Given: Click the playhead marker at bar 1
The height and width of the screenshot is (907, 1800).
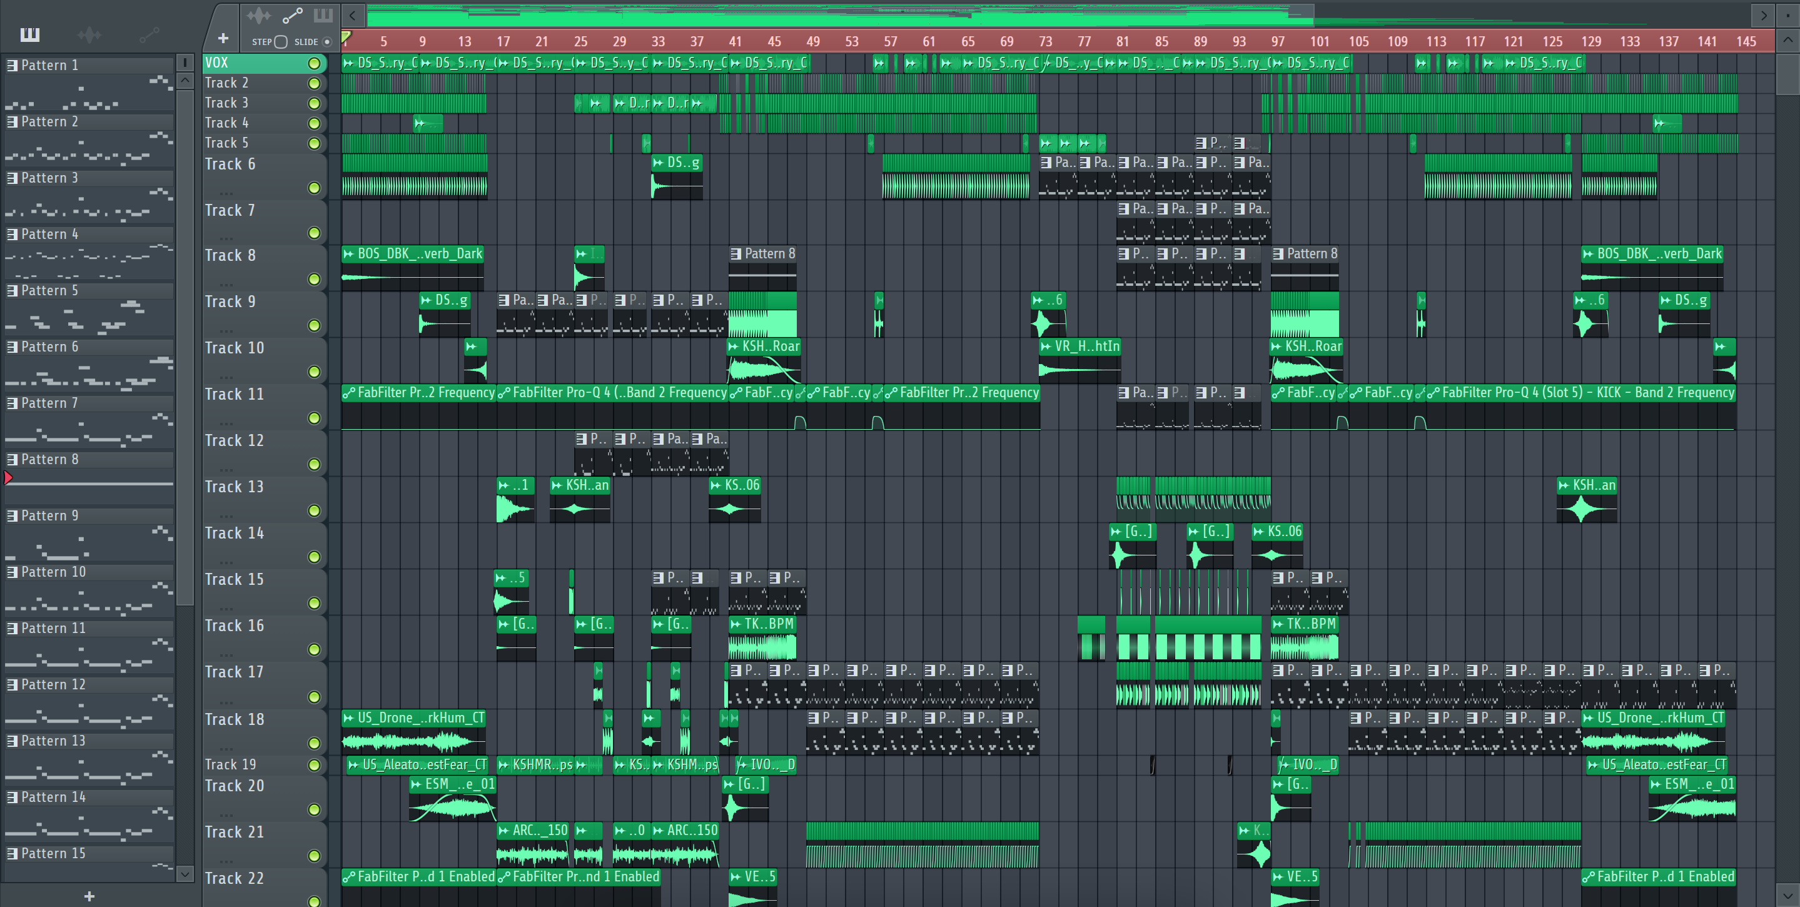Looking at the screenshot, I should [x=346, y=38].
